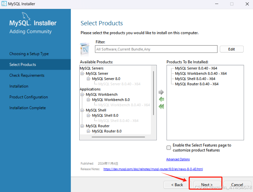
Task: Select MySQL Shell 8.0.40 - X64 to install
Action: tap(195, 79)
